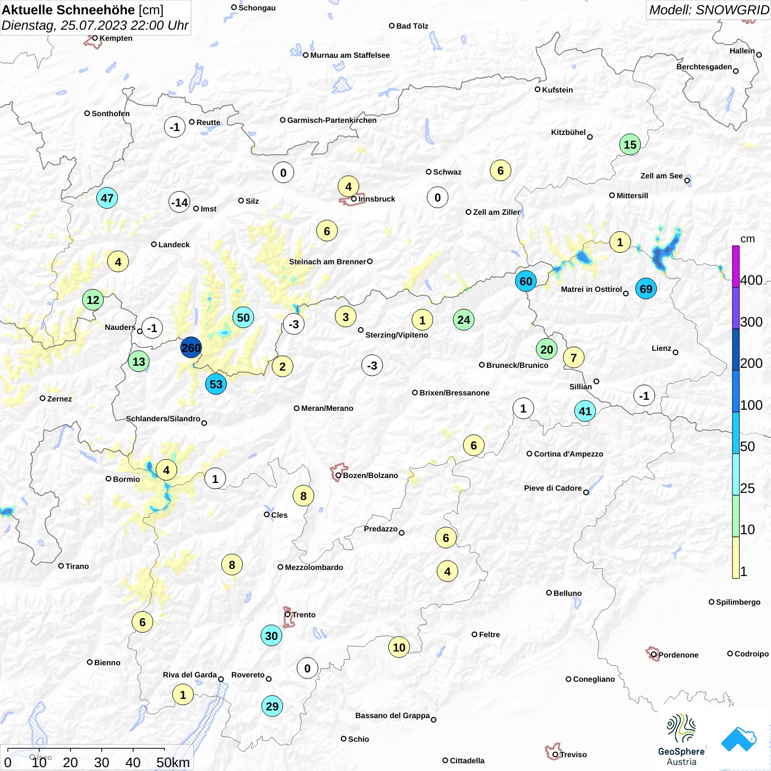Click the blue avalanche service logo
The image size is (771, 771).
point(739,739)
